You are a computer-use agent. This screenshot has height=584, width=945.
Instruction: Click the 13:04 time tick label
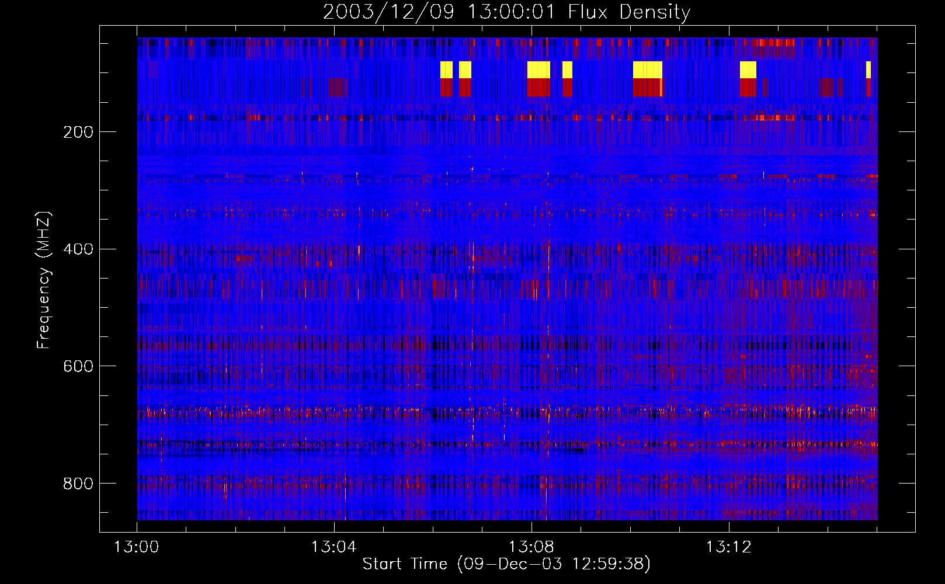click(x=333, y=547)
